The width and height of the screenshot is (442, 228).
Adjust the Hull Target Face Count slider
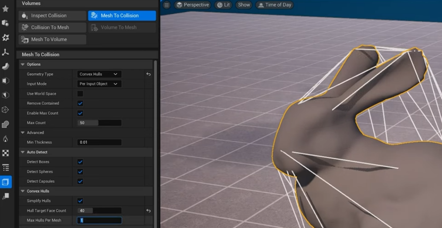(x=99, y=211)
